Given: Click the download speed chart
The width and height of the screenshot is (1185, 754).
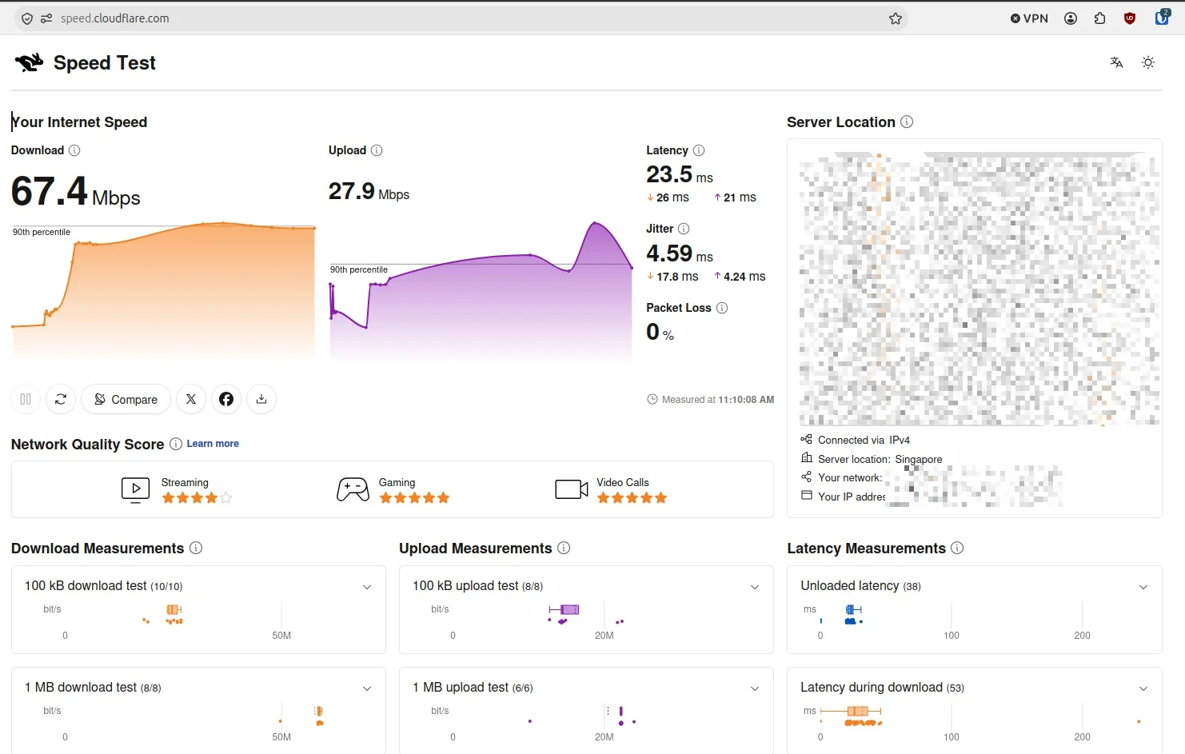Looking at the screenshot, I should [163, 293].
